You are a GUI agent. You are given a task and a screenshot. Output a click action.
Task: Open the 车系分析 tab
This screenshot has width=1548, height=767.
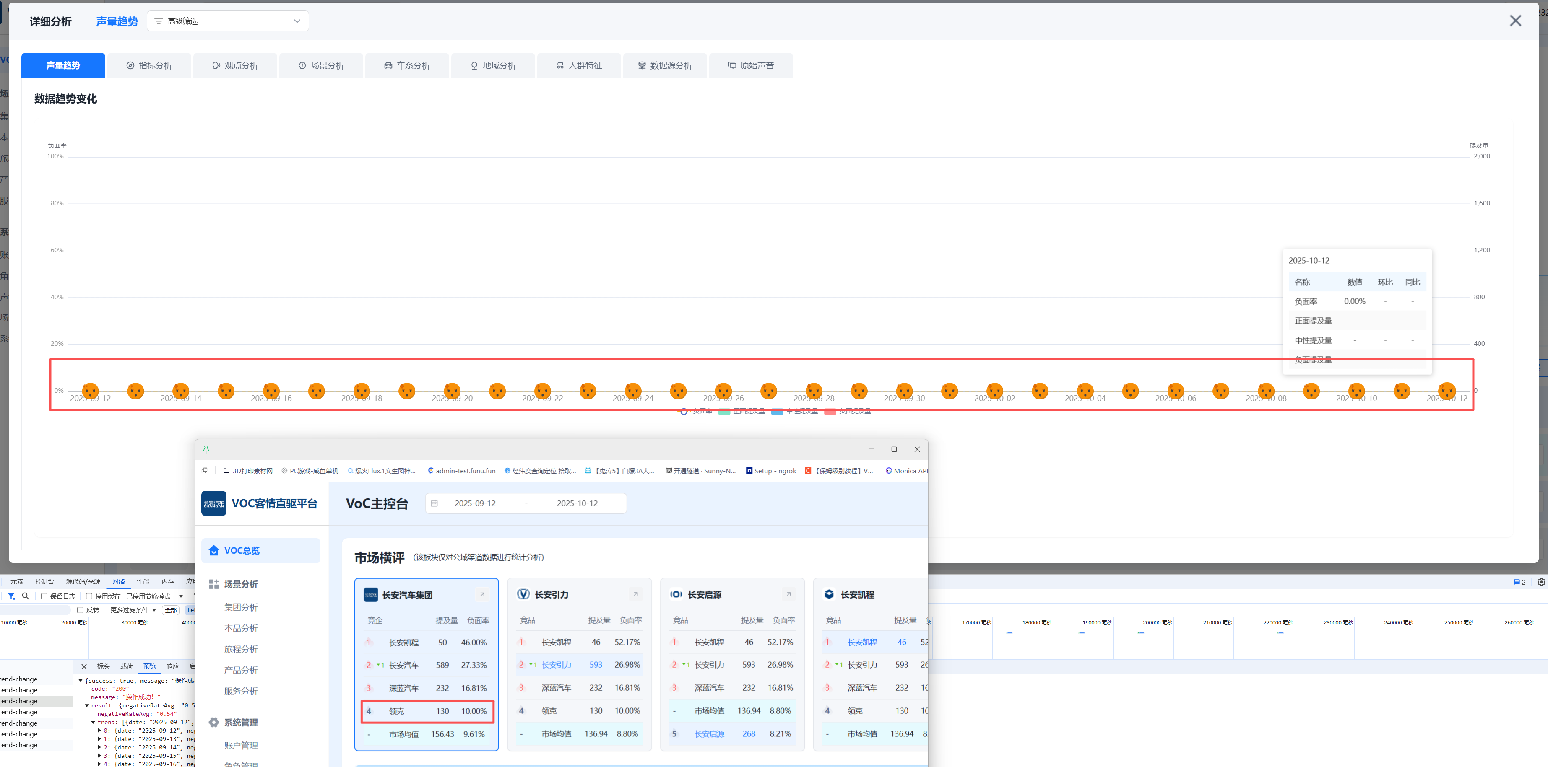point(407,65)
